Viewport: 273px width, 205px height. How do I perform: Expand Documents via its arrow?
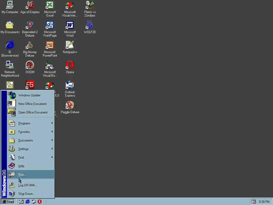coord(52,140)
